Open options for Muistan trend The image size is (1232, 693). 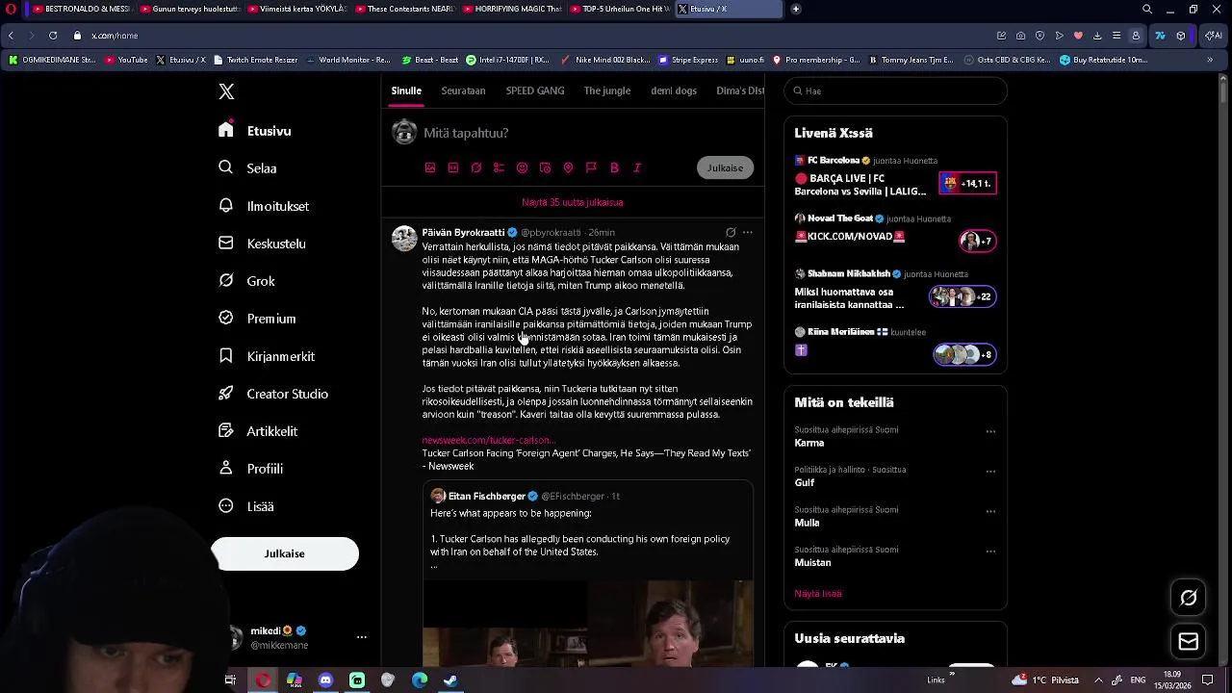click(990, 552)
